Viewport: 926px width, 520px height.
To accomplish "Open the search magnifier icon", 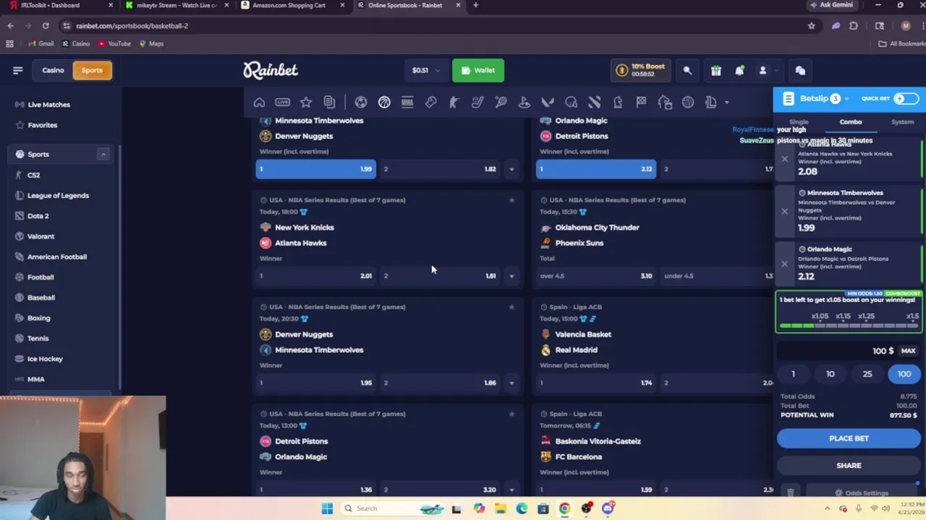I will click(x=687, y=71).
